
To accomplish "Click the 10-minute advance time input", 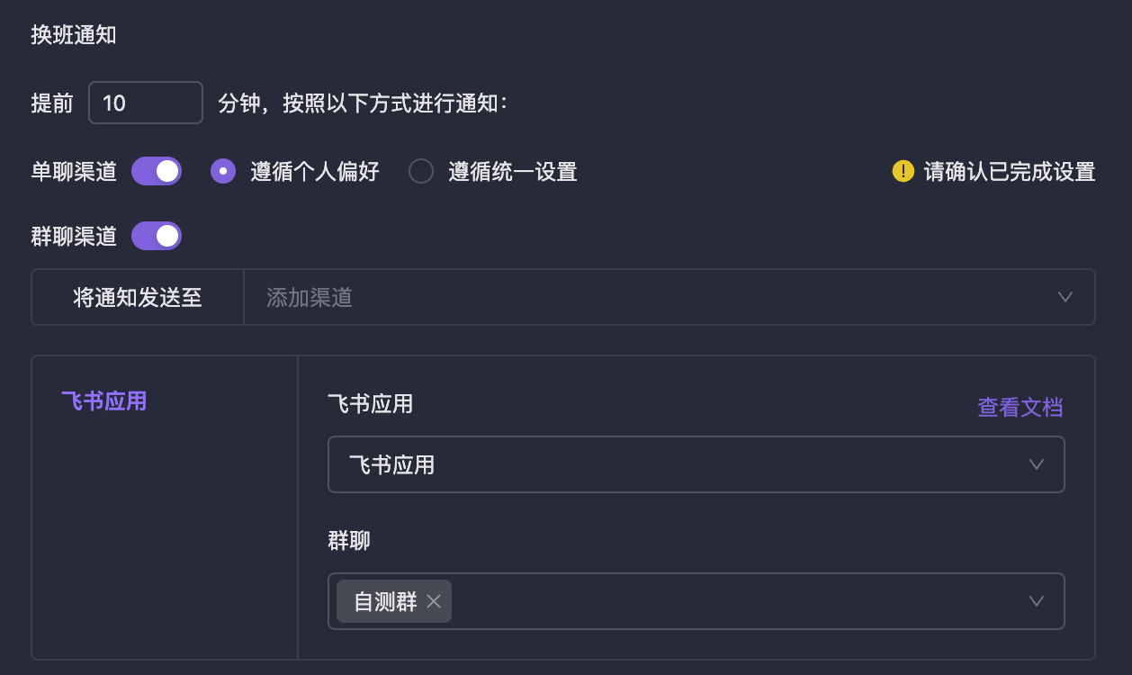I will [x=145, y=102].
